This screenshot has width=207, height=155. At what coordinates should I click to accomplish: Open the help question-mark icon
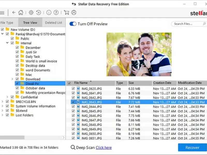click(56, 12)
